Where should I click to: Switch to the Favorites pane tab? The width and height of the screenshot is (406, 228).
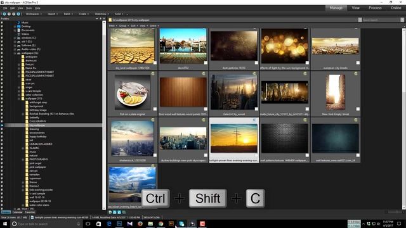click(30, 212)
